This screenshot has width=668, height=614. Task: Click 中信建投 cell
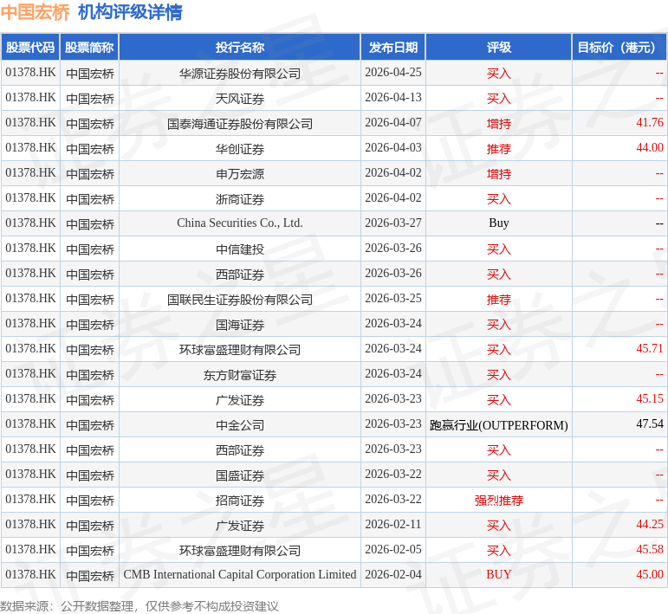(240, 249)
